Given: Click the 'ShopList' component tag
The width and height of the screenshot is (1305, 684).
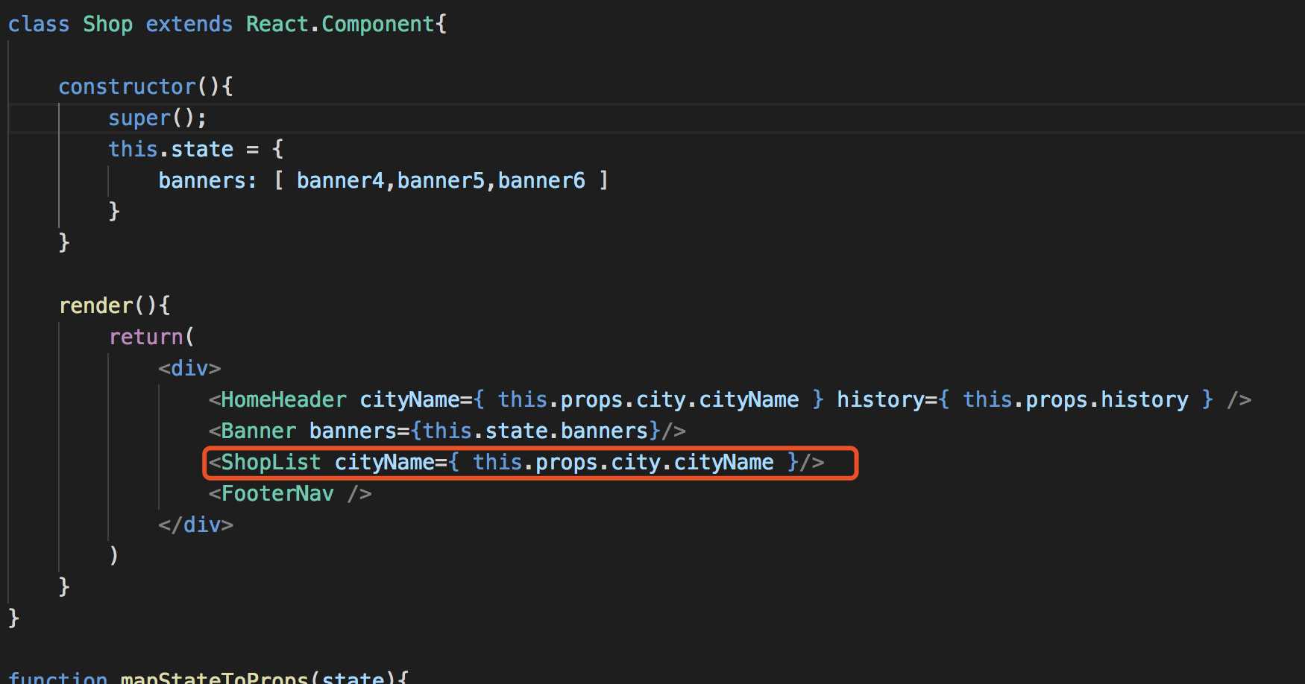Looking at the screenshot, I should tap(271, 463).
